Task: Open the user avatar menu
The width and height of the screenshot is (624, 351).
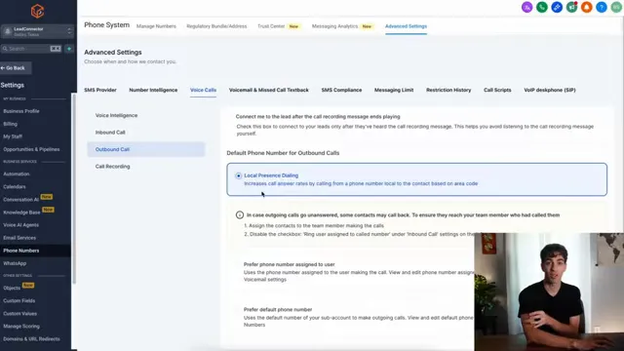Action: click(x=616, y=7)
